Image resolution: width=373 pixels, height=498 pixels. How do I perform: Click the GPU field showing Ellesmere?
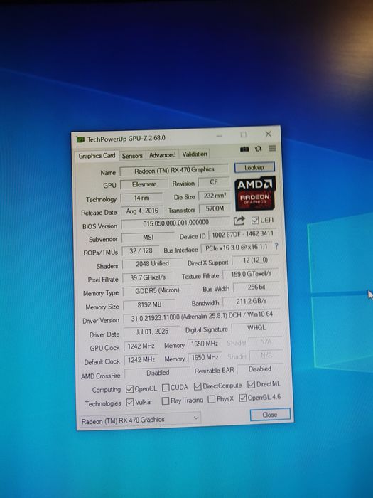coord(144,184)
